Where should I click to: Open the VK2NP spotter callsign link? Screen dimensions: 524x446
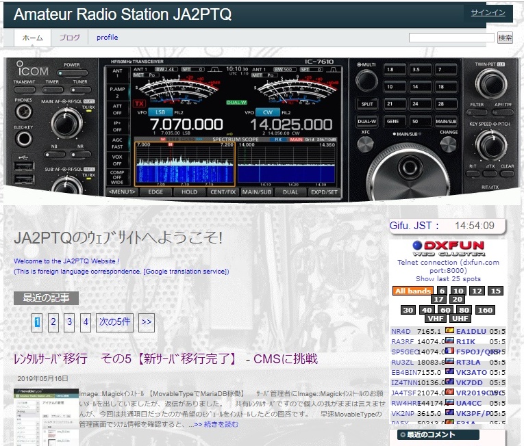(x=402, y=413)
